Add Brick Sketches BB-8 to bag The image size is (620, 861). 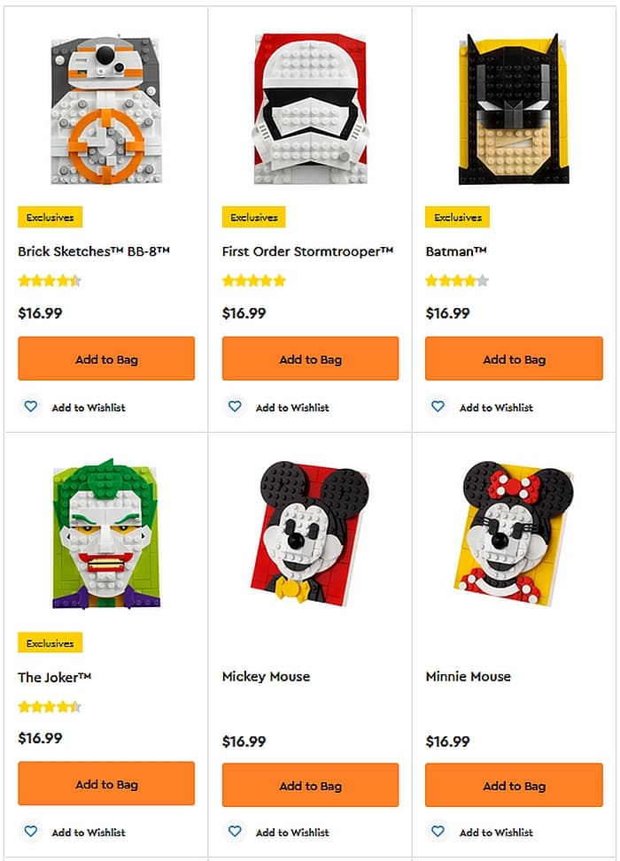(106, 359)
